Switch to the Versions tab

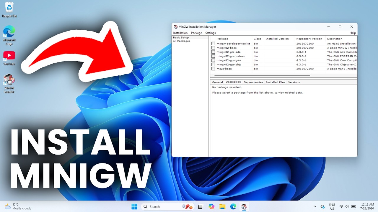pyautogui.click(x=294, y=82)
